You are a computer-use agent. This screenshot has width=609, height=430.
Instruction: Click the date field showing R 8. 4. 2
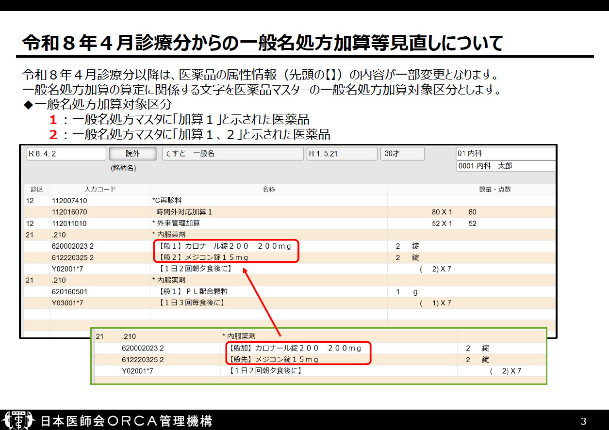pyautogui.click(x=66, y=154)
